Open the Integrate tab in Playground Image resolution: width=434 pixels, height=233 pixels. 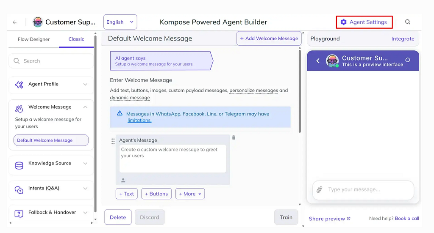[x=403, y=39]
